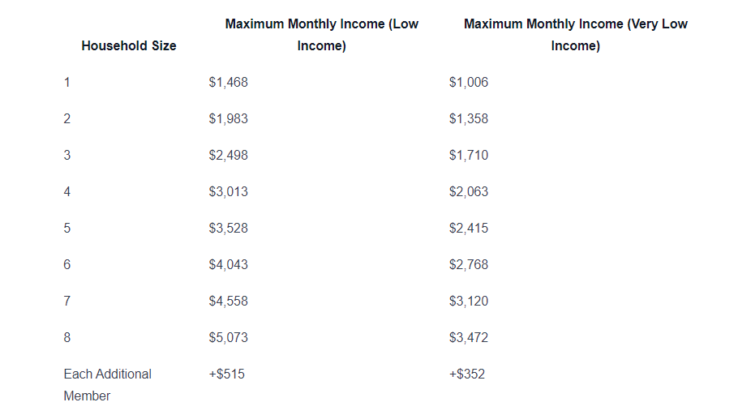Select the $2,498 value in row 3
The height and width of the screenshot is (415, 738).
(228, 156)
